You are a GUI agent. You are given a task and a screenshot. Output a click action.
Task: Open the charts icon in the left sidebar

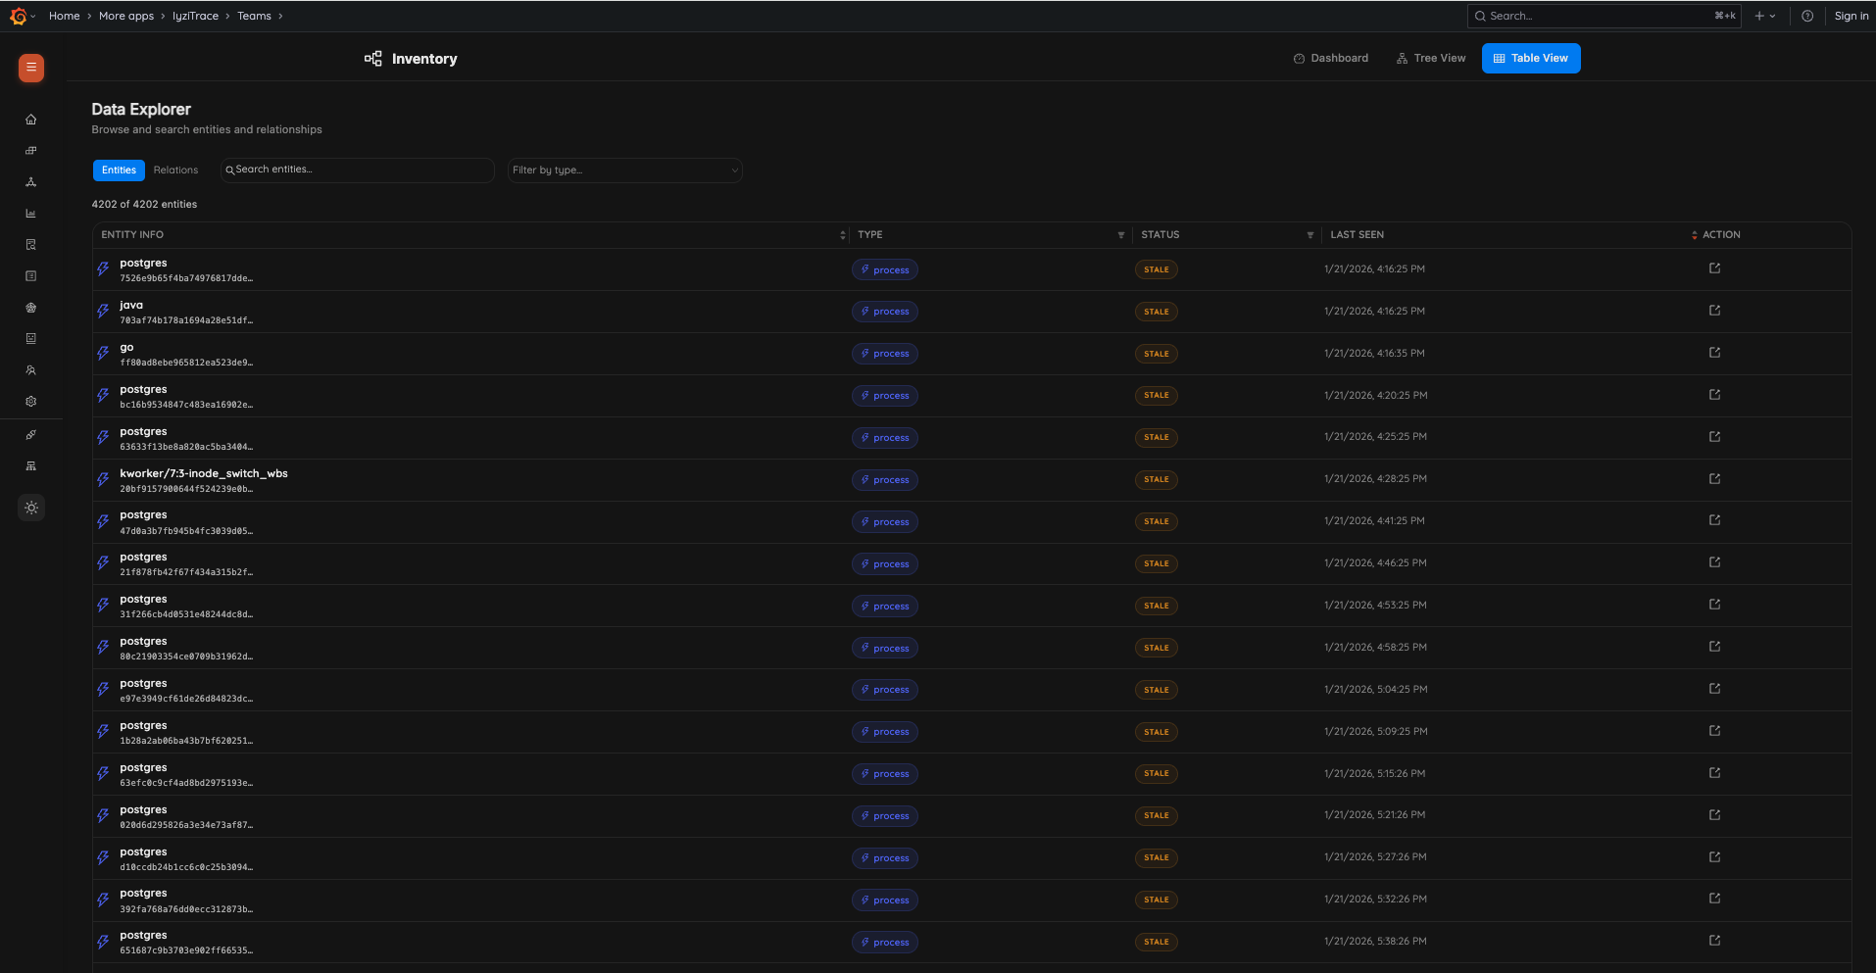click(30, 213)
